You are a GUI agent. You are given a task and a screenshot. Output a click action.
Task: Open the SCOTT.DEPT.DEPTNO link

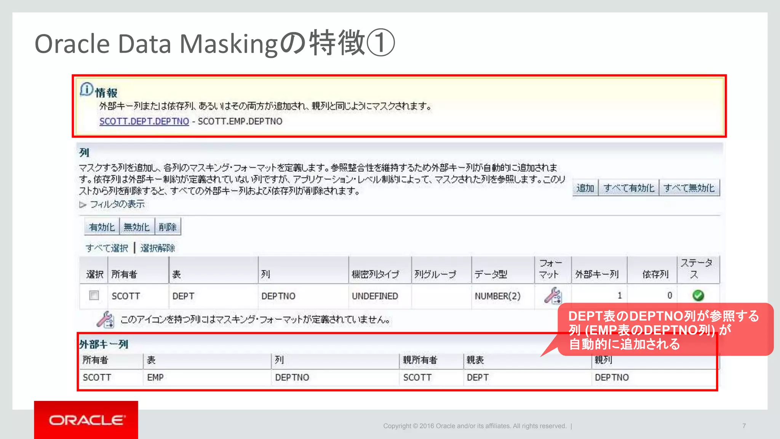click(144, 121)
